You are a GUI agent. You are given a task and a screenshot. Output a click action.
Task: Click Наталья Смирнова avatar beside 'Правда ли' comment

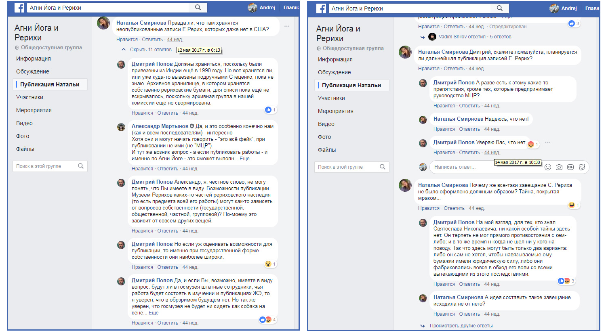103,23
